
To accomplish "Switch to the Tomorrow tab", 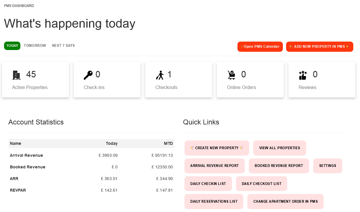I will coord(35,46).
